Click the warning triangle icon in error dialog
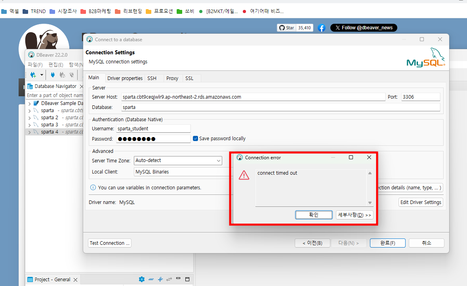Image resolution: width=467 pixels, height=286 pixels. (244, 175)
